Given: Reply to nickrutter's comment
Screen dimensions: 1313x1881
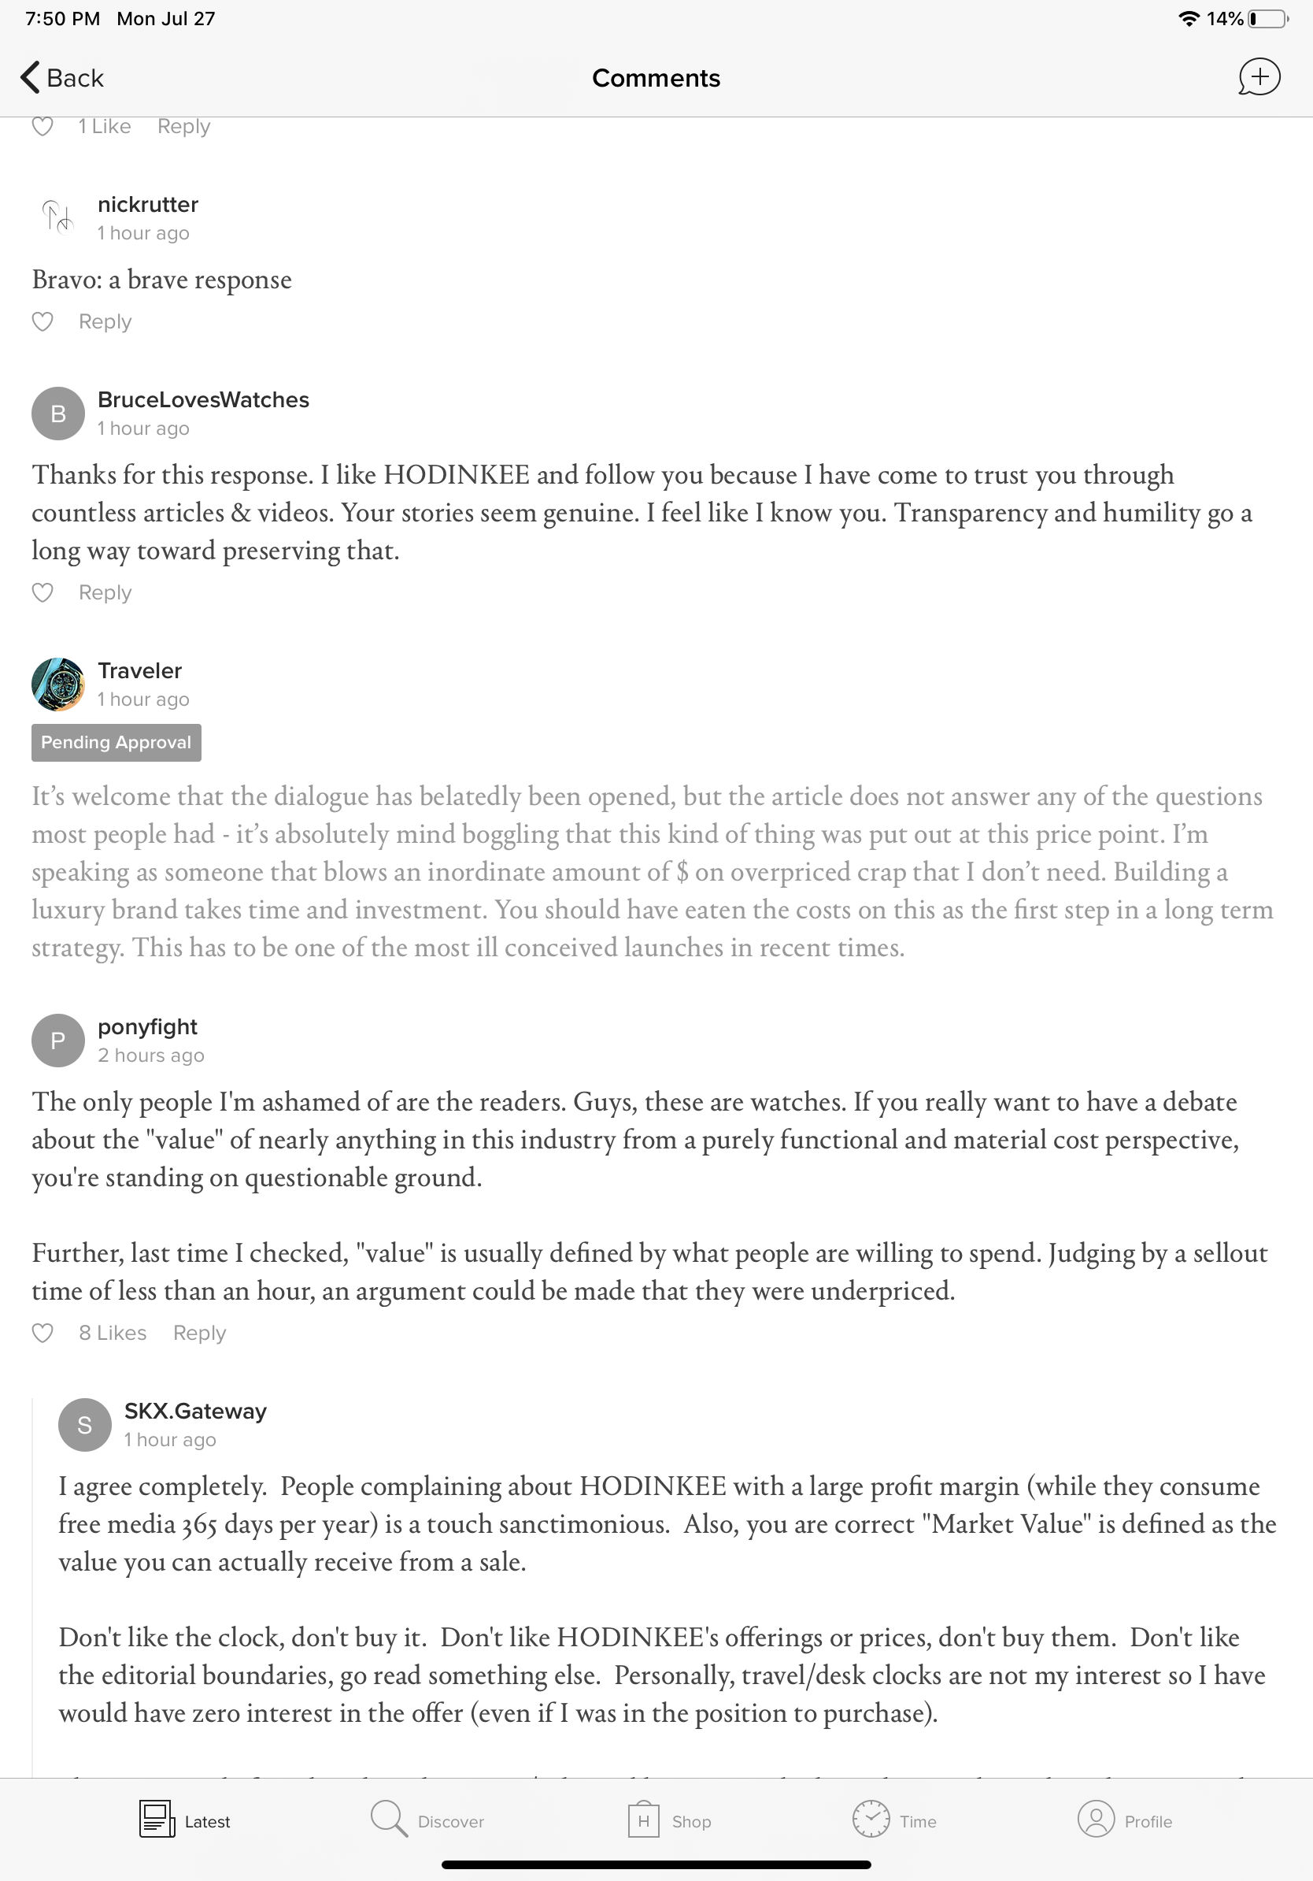Looking at the screenshot, I should [x=105, y=322].
